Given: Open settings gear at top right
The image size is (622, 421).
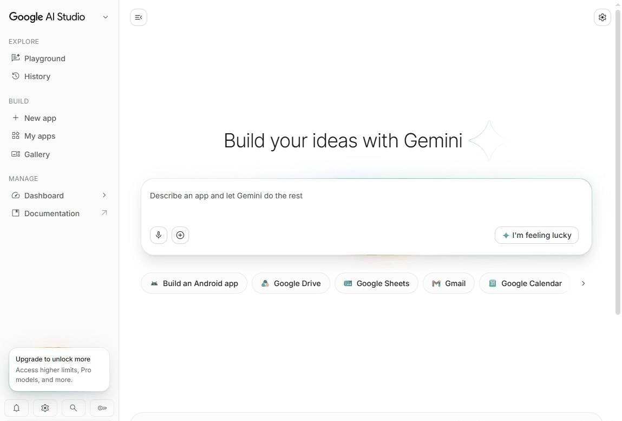Looking at the screenshot, I should [x=602, y=17].
